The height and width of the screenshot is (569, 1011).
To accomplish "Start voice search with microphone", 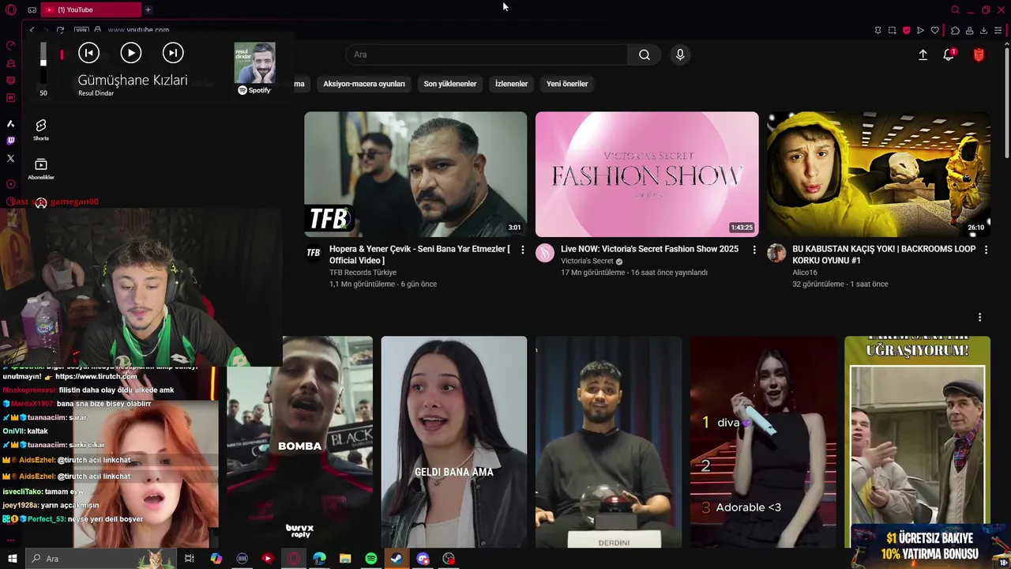I will pos(680,55).
